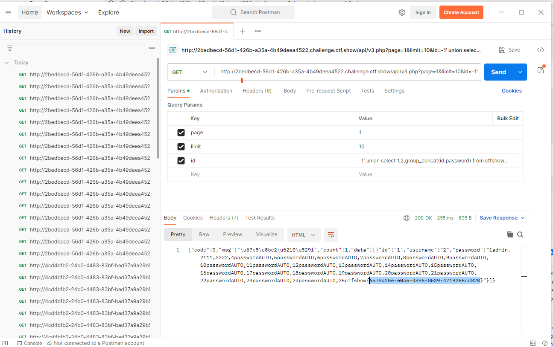
Task: Open the settings gear menu
Action: 402,12
